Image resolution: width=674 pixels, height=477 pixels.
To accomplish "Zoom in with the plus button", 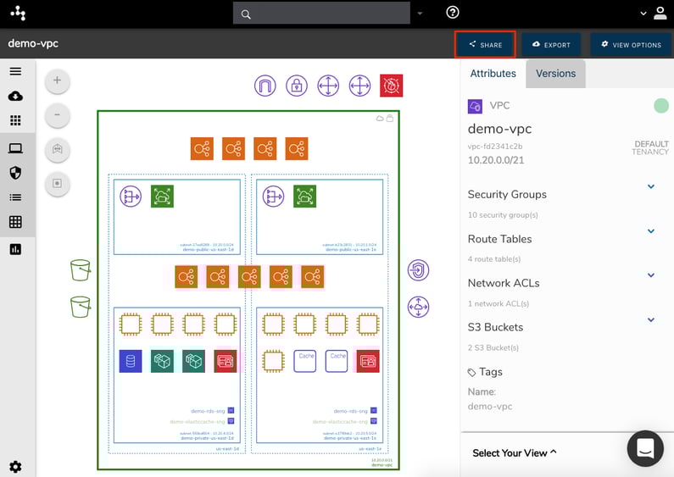I will click(x=57, y=80).
